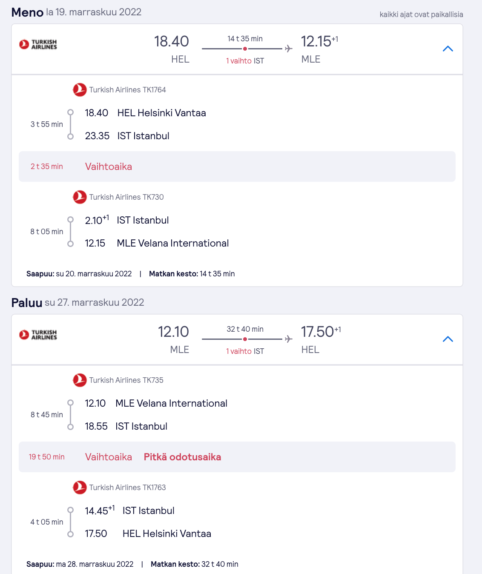
Task: Collapse the return Paluu flight details chevron
Action: point(448,339)
